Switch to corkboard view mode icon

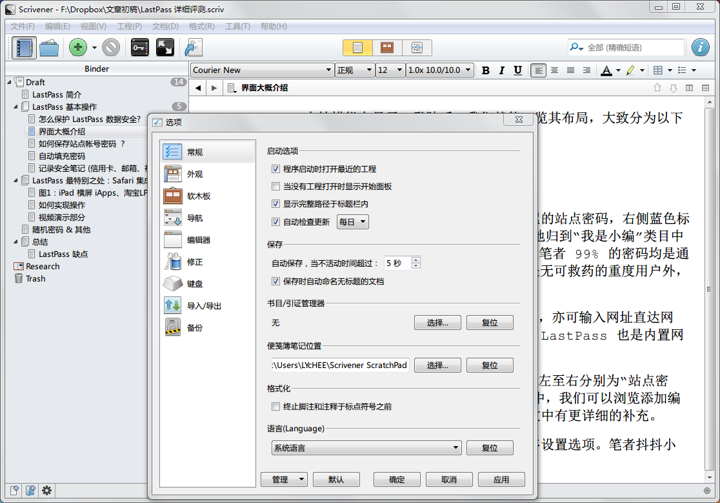[x=387, y=48]
